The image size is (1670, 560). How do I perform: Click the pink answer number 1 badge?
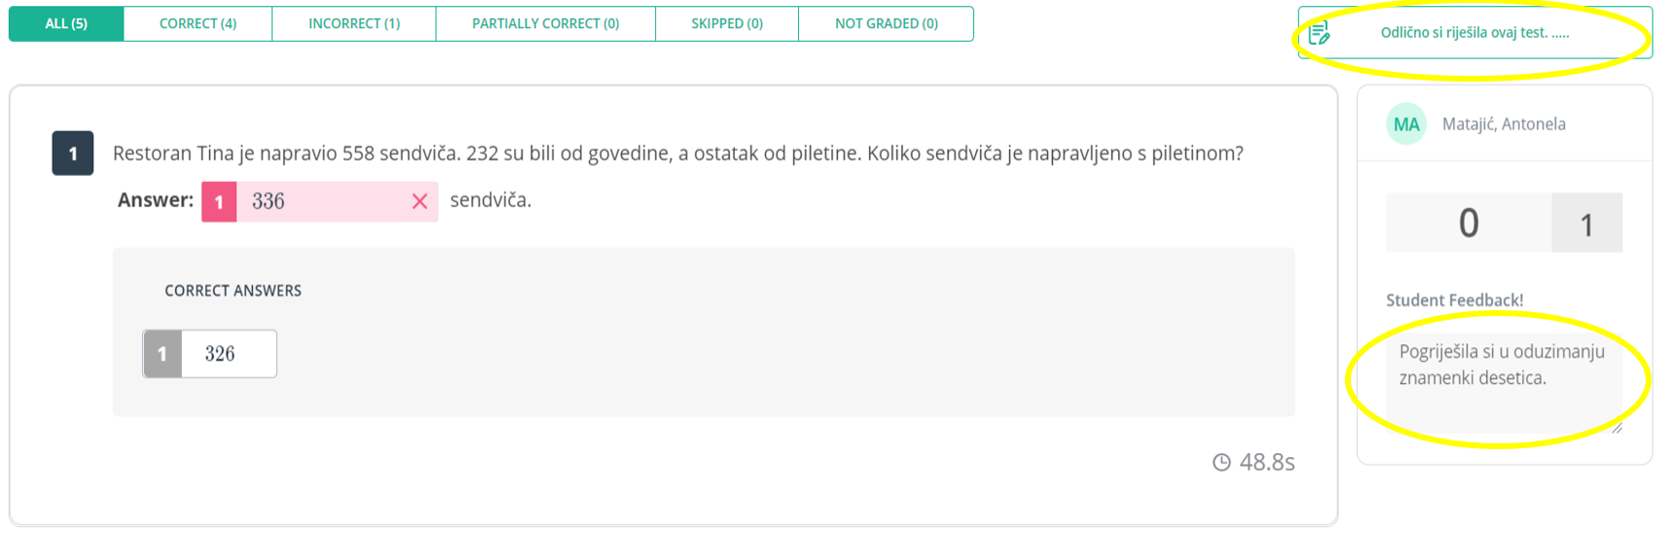[x=219, y=202]
